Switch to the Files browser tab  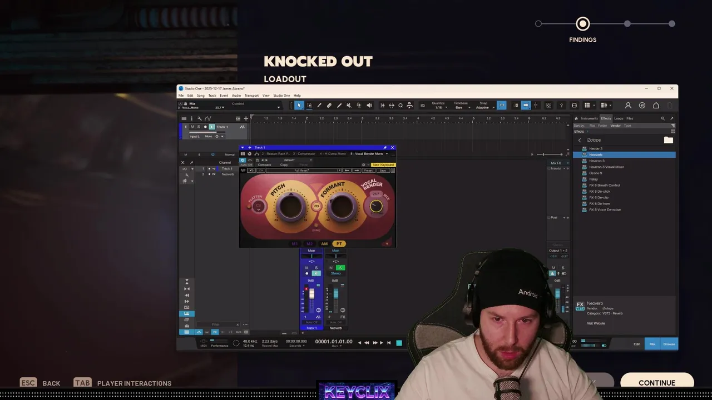point(630,118)
